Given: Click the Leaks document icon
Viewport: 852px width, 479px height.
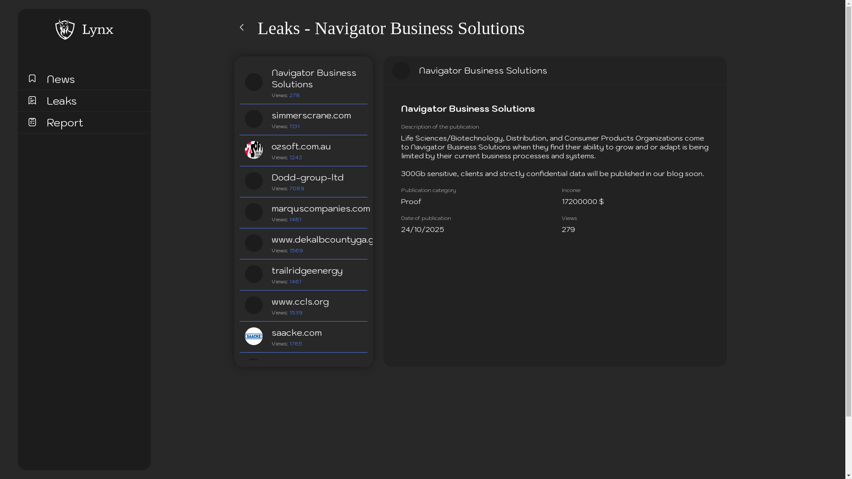Looking at the screenshot, I should pos(32,100).
